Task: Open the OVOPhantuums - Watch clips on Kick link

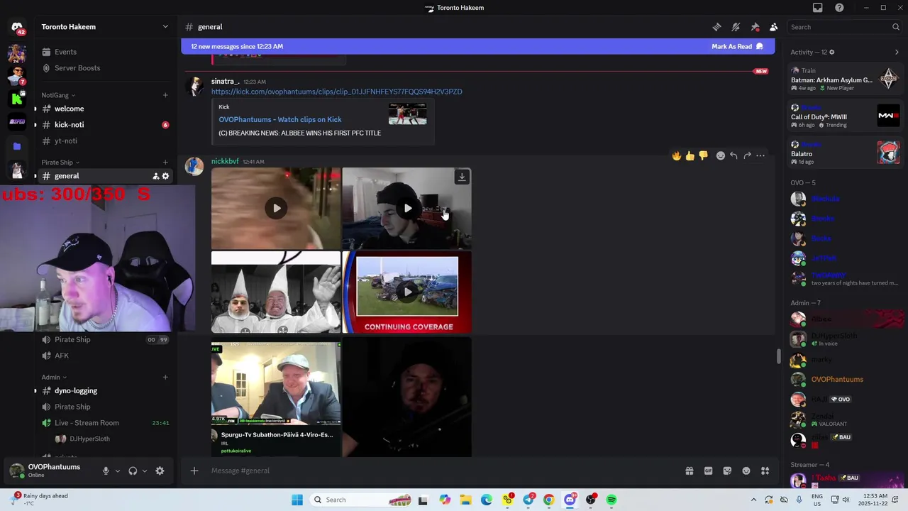Action: [x=280, y=119]
